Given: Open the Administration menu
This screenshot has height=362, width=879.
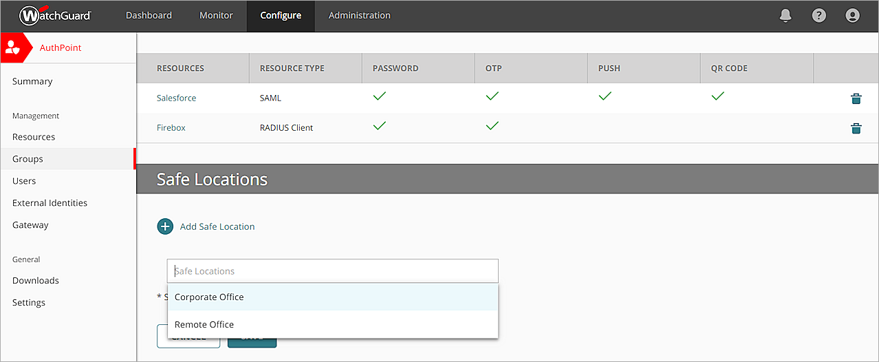Looking at the screenshot, I should pos(359,15).
